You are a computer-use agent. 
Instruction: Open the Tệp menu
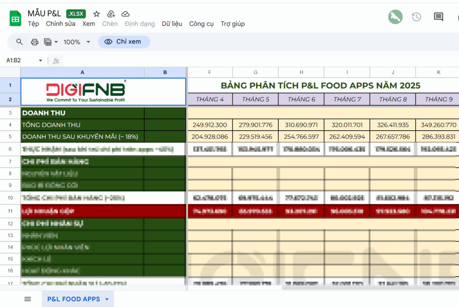click(33, 24)
